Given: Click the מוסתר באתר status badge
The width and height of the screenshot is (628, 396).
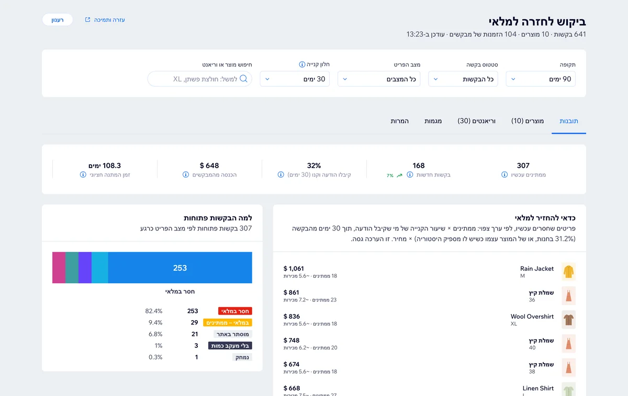Looking at the screenshot, I should [x=233, y=334].
